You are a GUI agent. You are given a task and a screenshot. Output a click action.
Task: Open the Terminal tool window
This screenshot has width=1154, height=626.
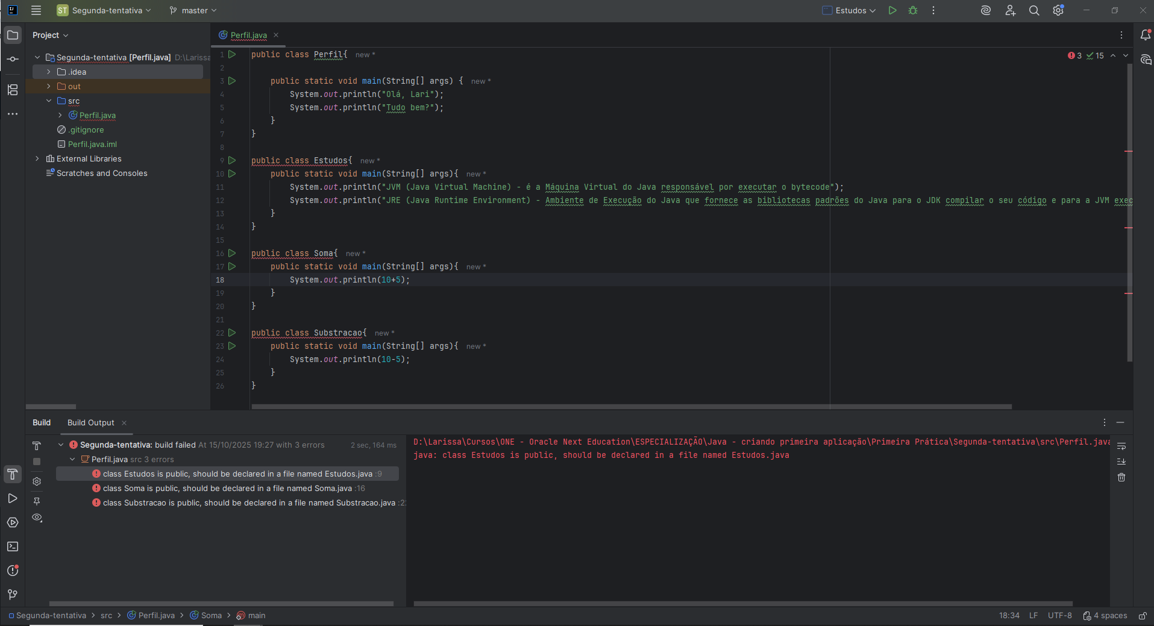point(13,546)
